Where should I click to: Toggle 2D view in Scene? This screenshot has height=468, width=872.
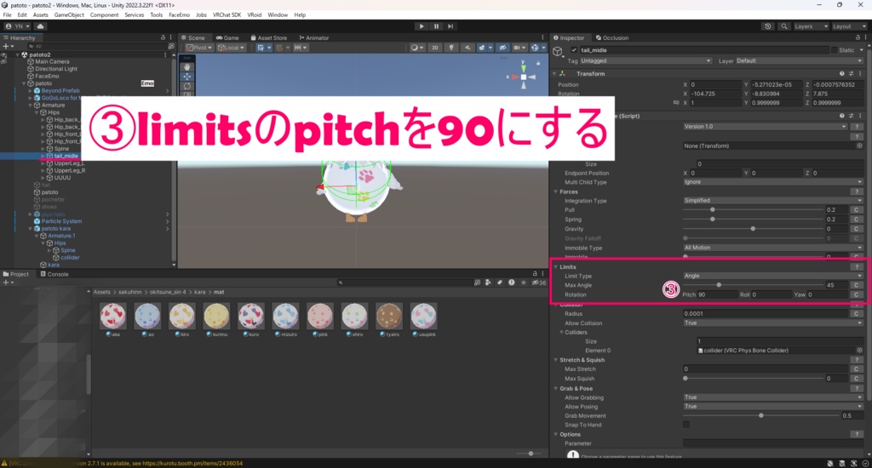tap(435, 48)
